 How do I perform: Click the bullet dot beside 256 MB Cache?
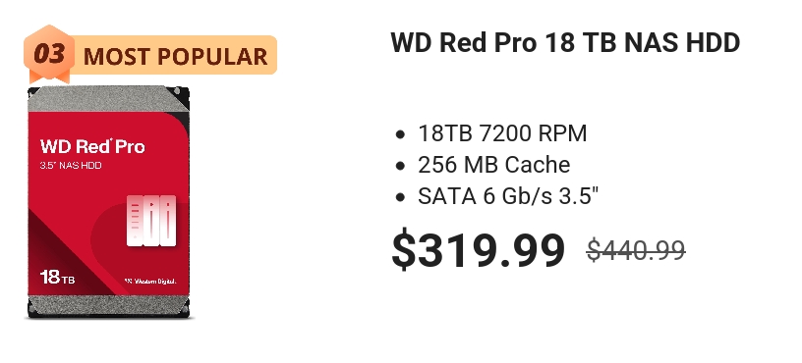click(400, 166)
